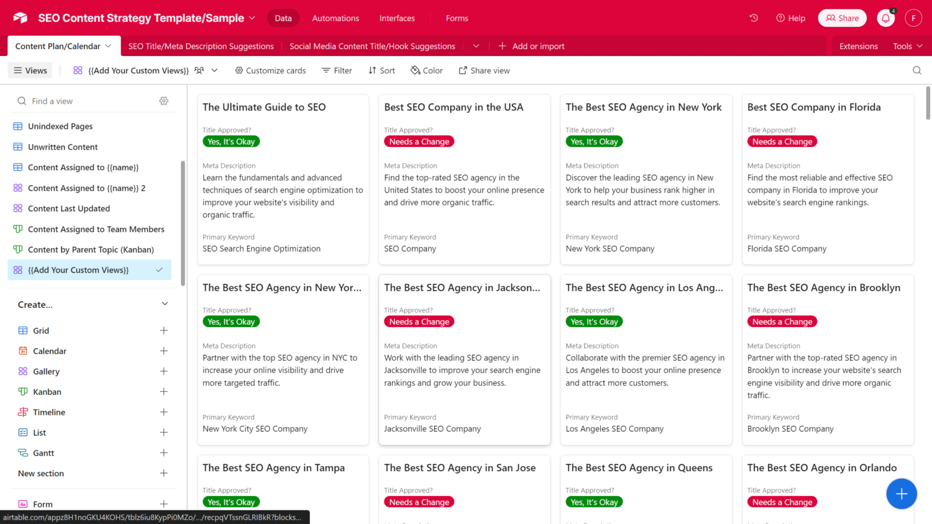Click the notifications bell icon
The image size is (932, 524).
pyautogui.click(x=885, y=19)
